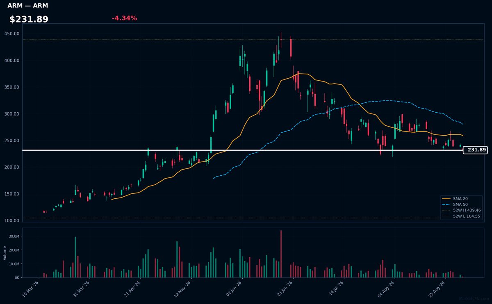492x304 pixels.
Task: Click the 14 Jul '26 date label
Action: pos(335,289)
